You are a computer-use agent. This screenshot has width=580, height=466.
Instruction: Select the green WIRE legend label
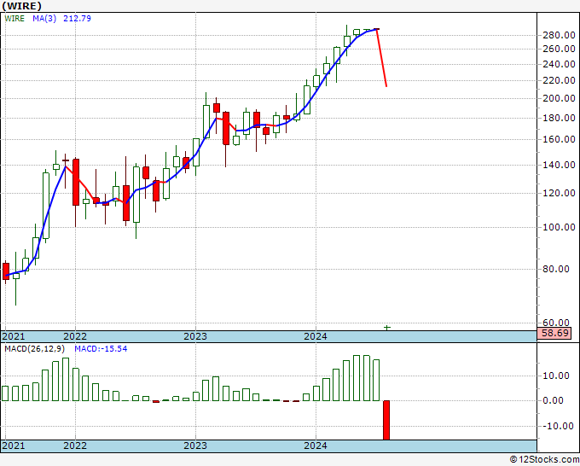coord(14,19)
